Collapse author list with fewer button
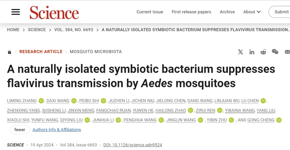The image size is (290, 150). coord(20,130)
